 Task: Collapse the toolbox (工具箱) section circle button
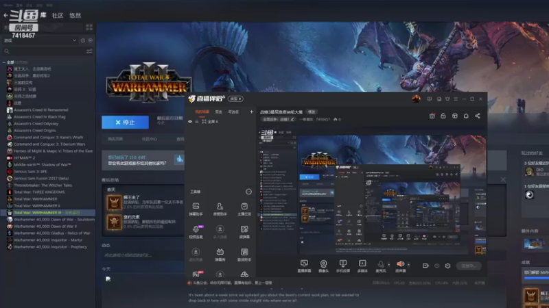(248, 192)
